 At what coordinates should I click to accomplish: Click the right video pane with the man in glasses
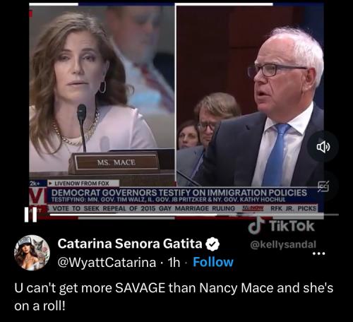[x=250, y=95]
